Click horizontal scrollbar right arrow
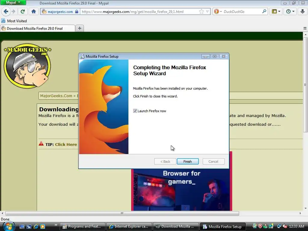The height and width of the screenshot is (231, 308). click(x=300, y=213)
